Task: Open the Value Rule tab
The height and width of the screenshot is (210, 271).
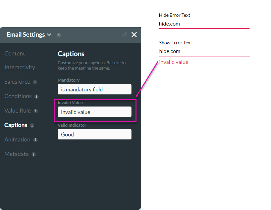Action: pos(17,111)
